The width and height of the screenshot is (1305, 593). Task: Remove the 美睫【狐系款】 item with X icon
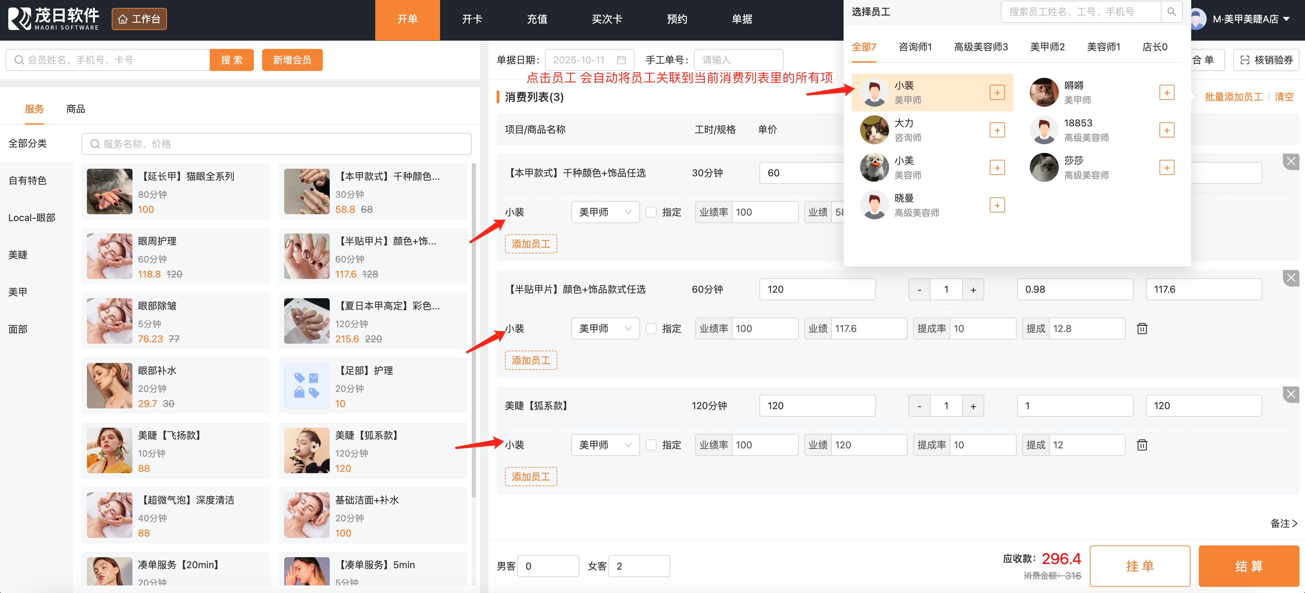tap(1290, 394)
